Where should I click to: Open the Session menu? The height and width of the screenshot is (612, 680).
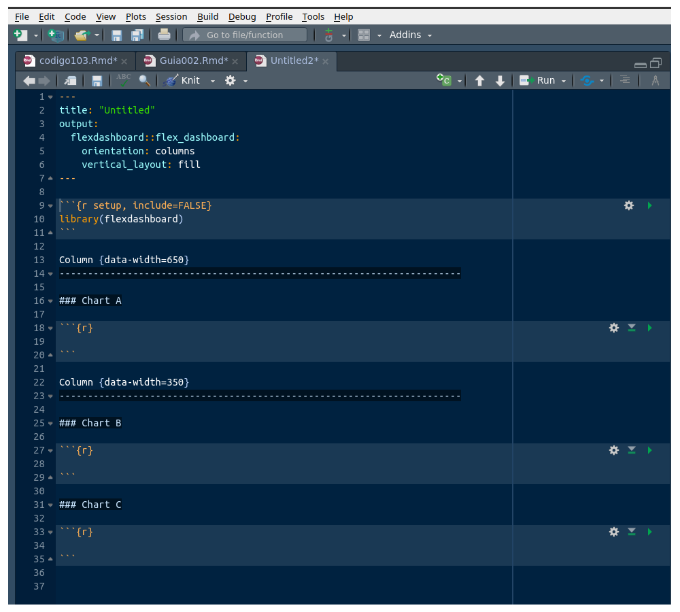coord(171,16)
